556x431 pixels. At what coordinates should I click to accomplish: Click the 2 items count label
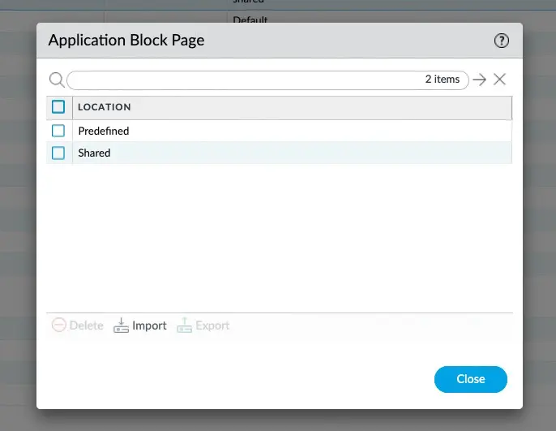442,80
